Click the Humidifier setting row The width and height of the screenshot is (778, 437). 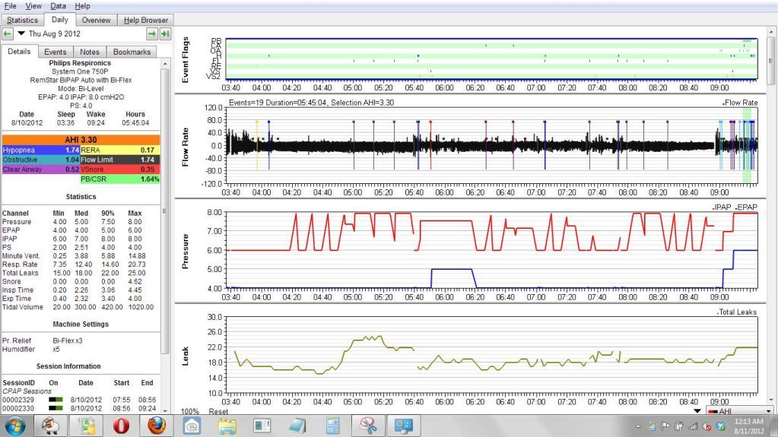30,349
